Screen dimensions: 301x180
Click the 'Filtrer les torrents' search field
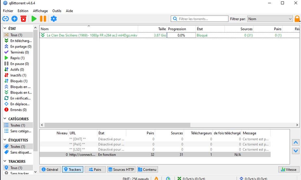(200, 19)
